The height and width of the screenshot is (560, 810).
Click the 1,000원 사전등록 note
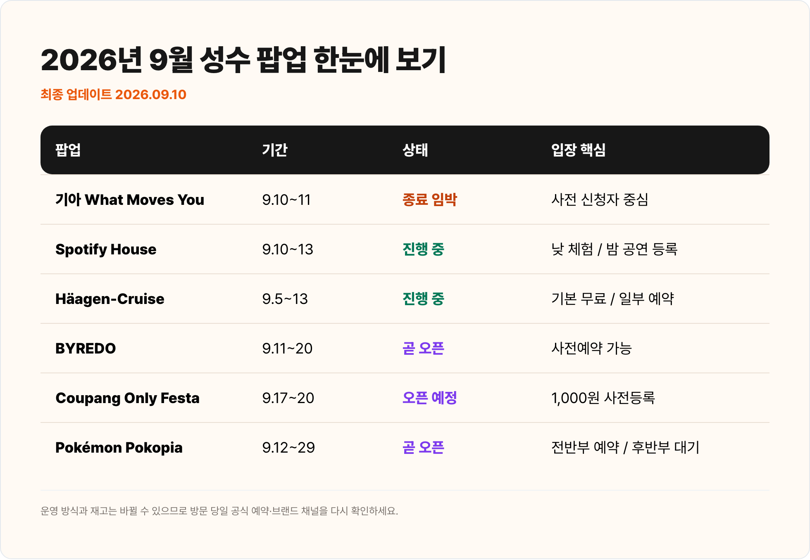(603, 398)
